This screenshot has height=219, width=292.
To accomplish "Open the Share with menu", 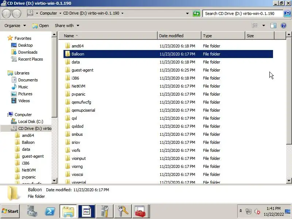I will pyautogui.click(x=67, y=26).
